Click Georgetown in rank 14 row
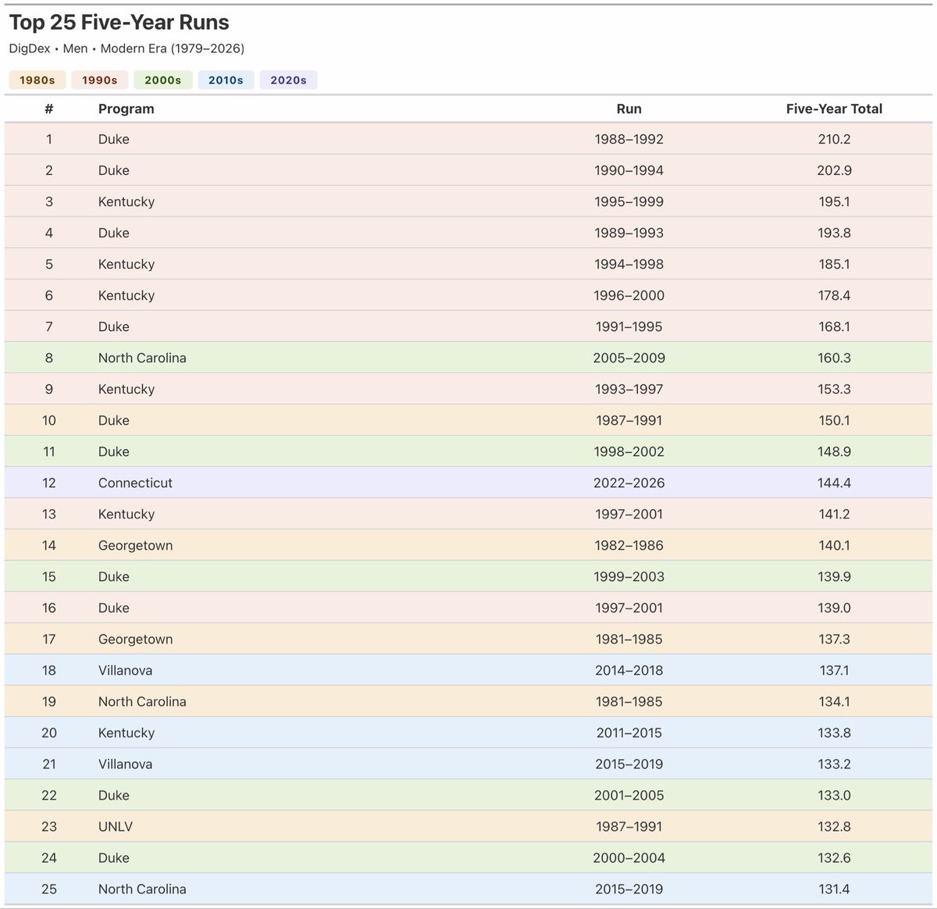Viewport: 937px width, 909px height. click(135, 545)
